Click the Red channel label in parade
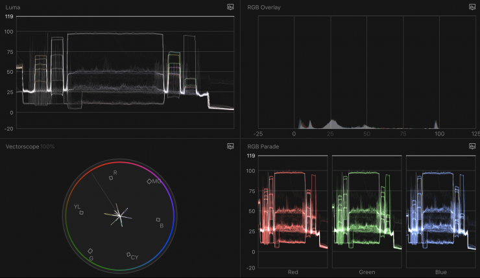This screenshot has width=480, height=278. (x=293, y=272)
